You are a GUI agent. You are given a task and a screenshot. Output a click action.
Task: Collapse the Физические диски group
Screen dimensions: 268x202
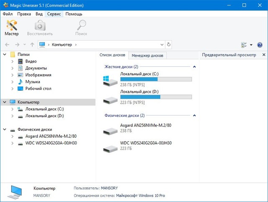[x=194, y=115]
